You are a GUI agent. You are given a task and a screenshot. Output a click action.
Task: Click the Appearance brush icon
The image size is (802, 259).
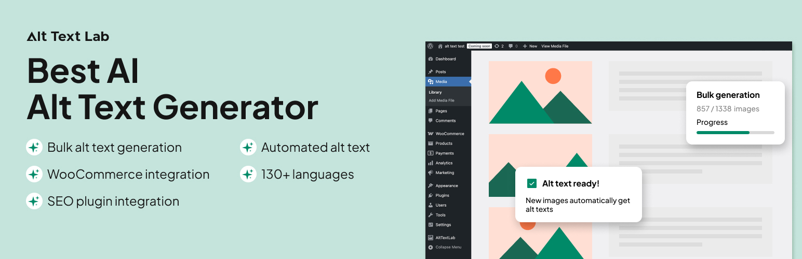point(431,185)
